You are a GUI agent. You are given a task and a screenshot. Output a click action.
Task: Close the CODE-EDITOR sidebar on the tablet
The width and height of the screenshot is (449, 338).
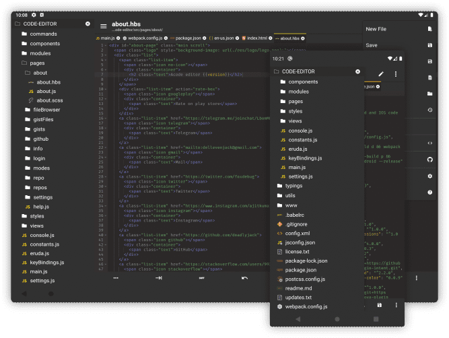[x=88, y=24]
